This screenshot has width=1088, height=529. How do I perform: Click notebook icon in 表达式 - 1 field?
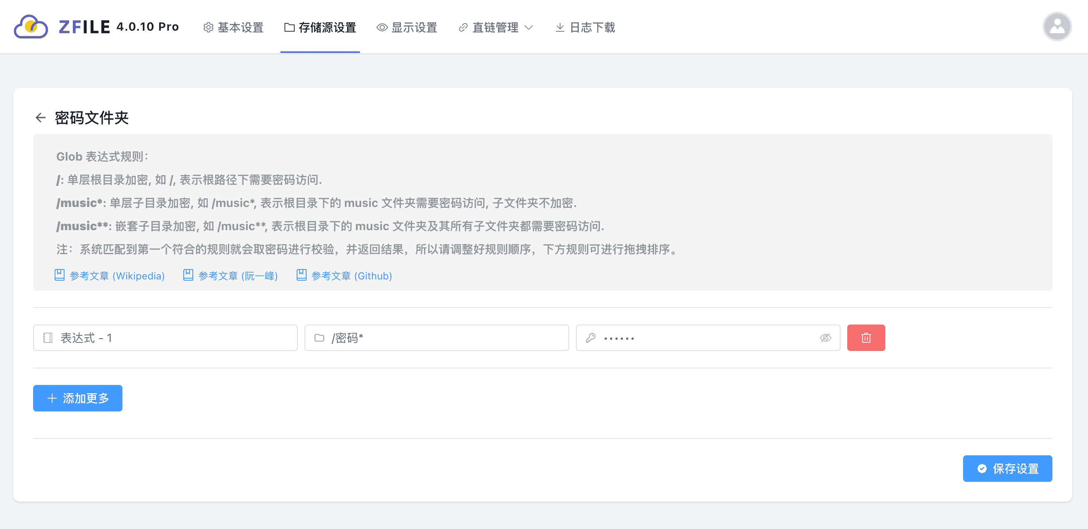(48, 338)
